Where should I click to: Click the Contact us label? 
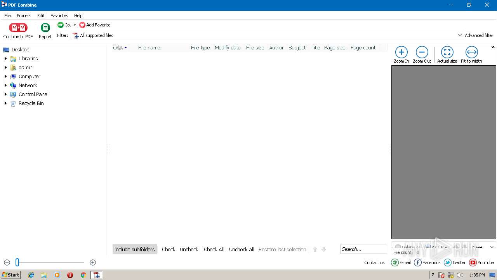[x=374, y=262]
